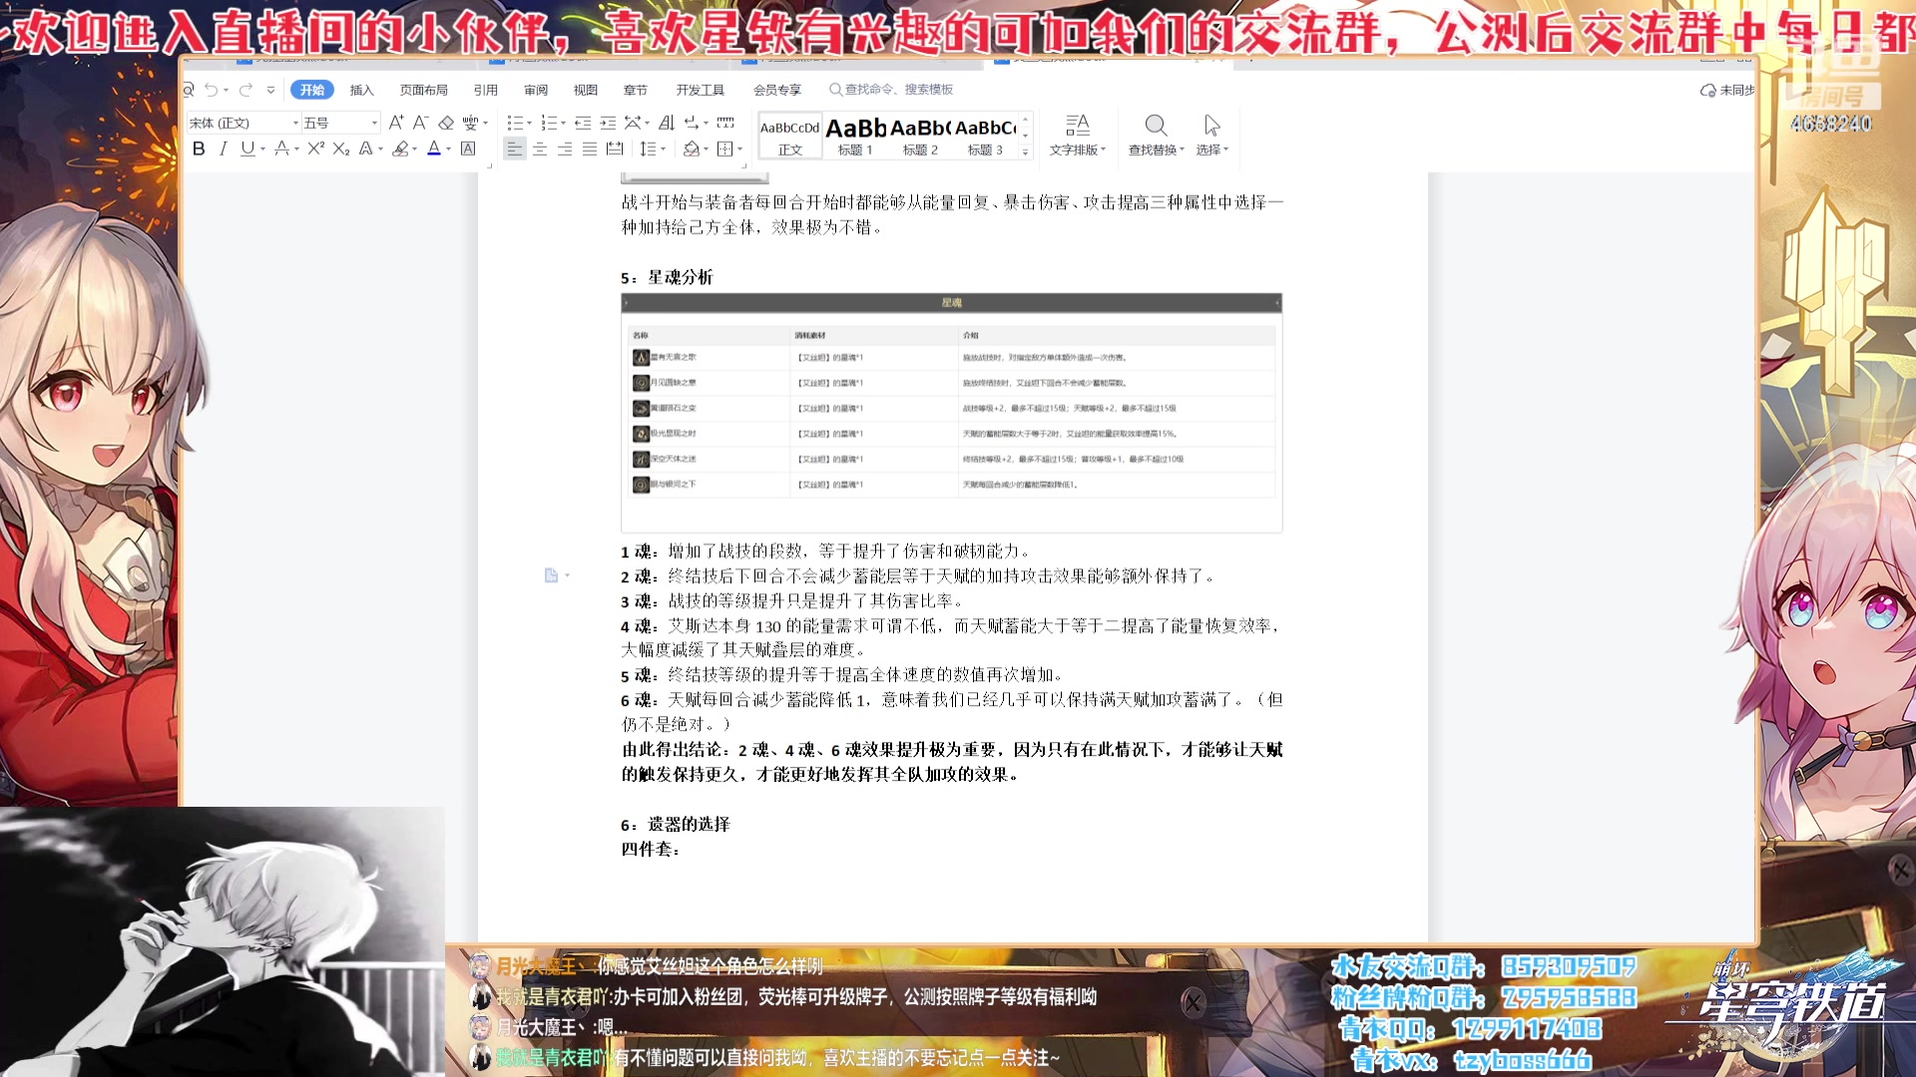Apply the 标题 1 heading style

[855, 136]
